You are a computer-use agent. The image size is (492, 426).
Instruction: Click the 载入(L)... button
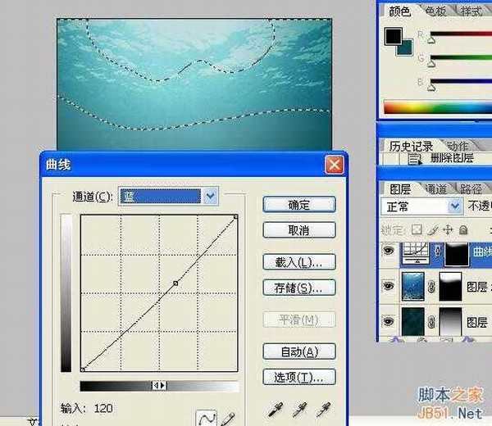click(x=299, y=262)
